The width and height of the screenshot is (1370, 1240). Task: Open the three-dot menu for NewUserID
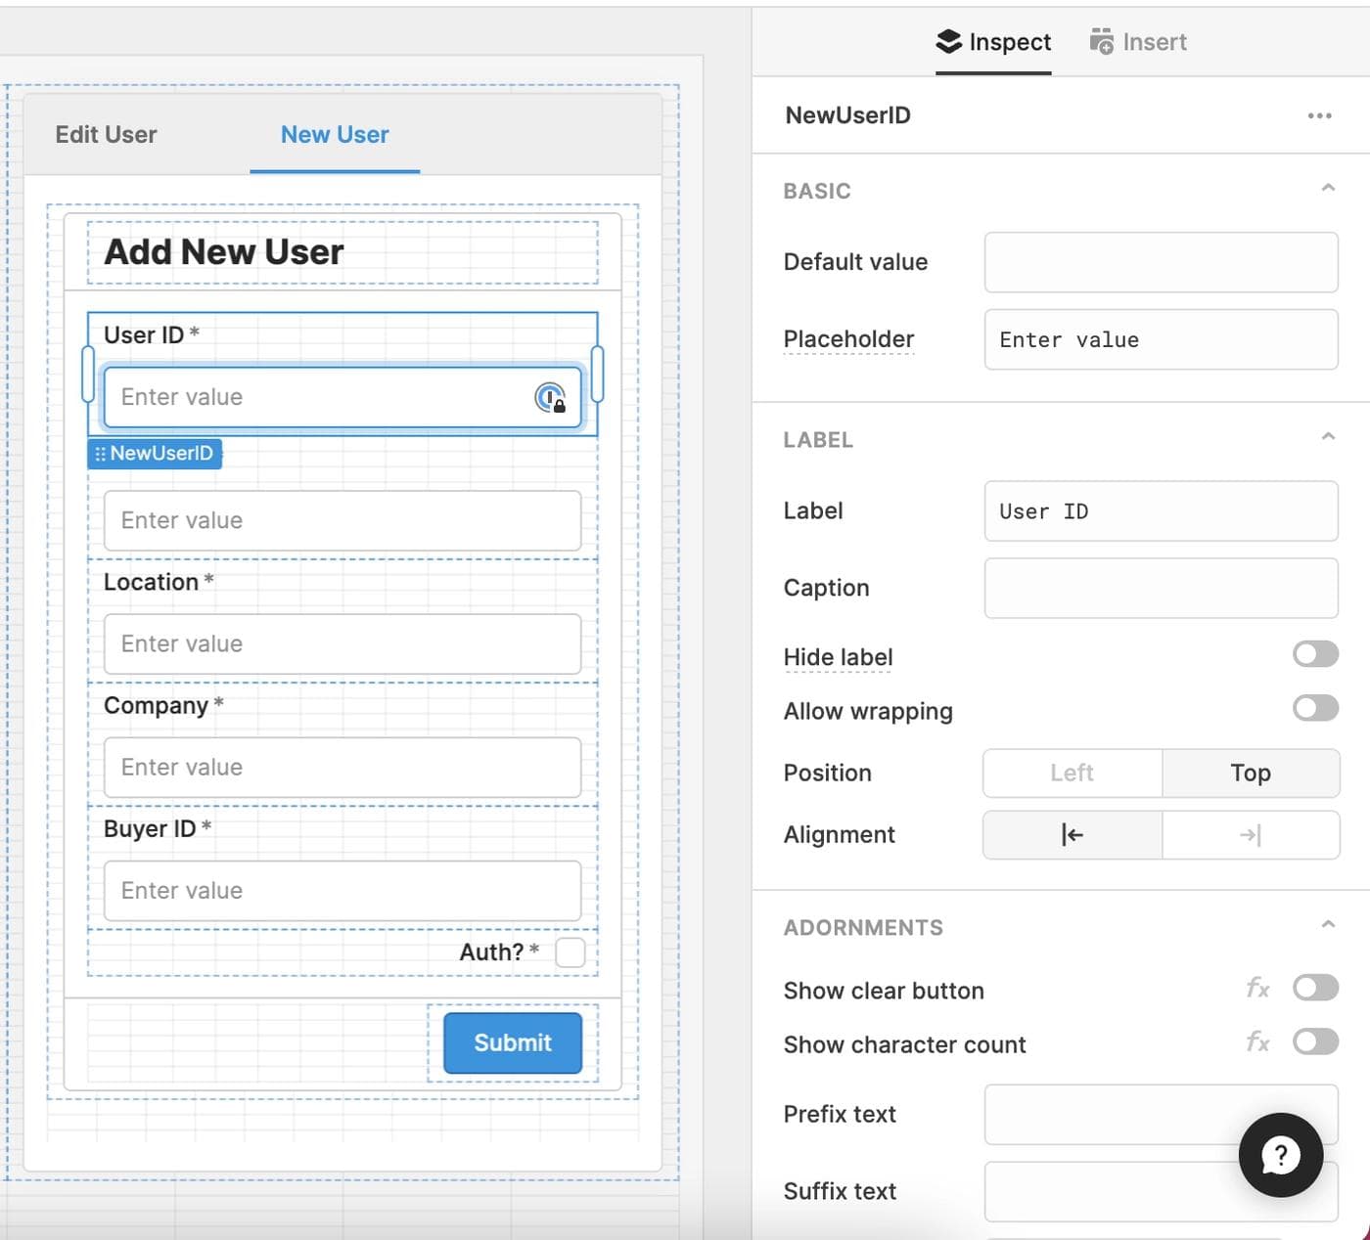click(x=1319, y=115)
